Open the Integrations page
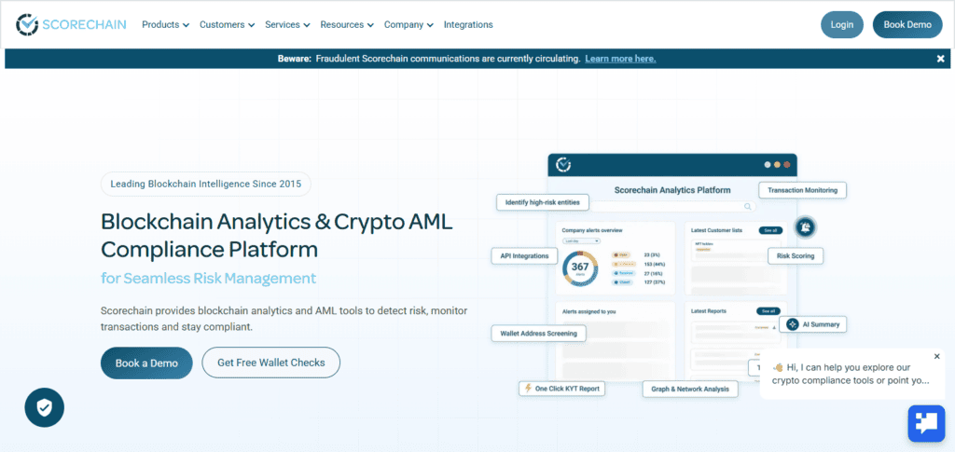This screenshot has width=955, height=452. click(468, 25)
